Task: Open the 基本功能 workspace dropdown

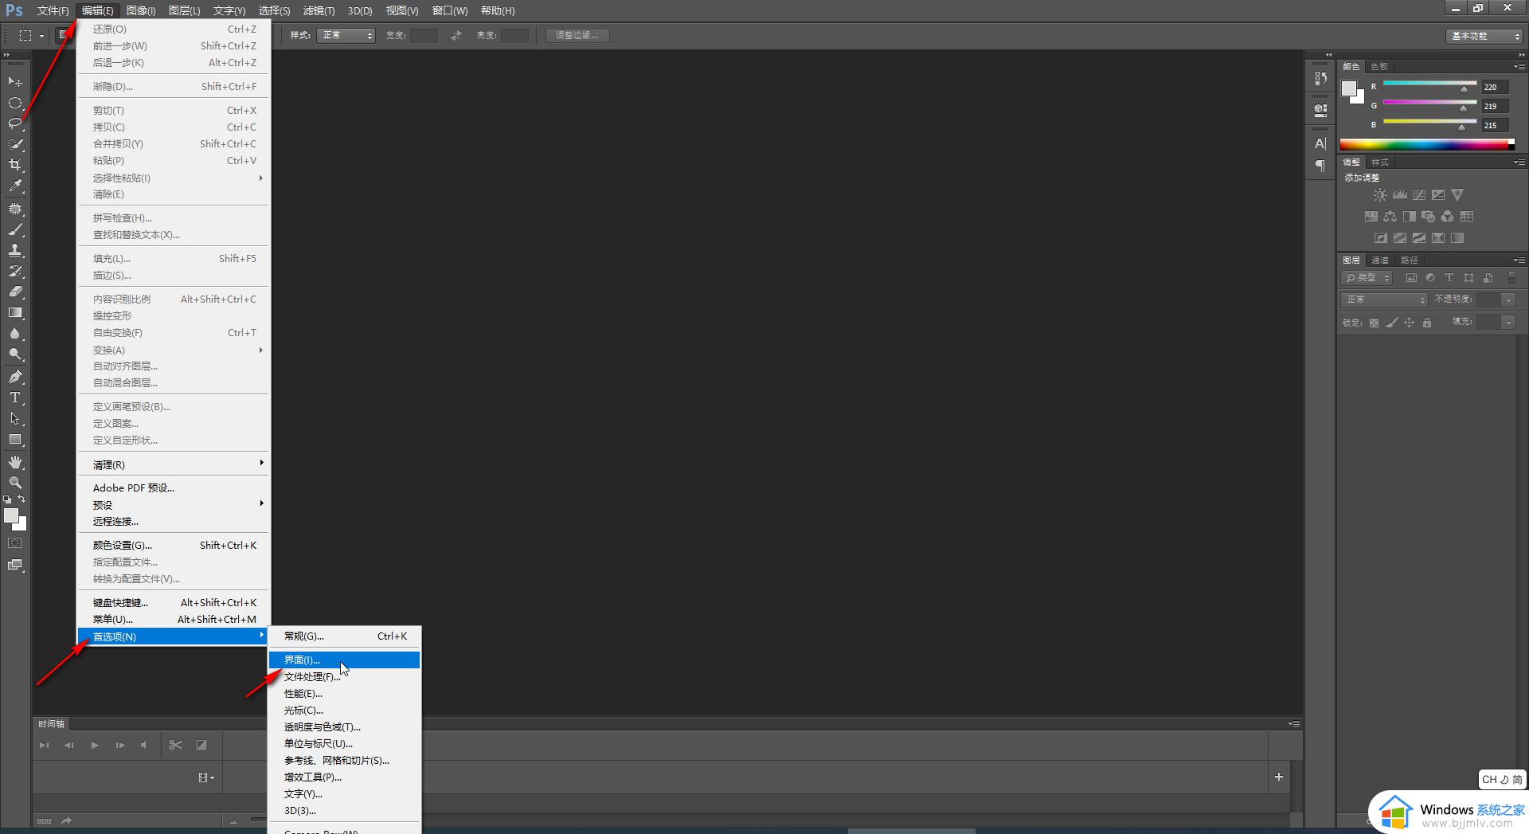Action: (1484, 36)
